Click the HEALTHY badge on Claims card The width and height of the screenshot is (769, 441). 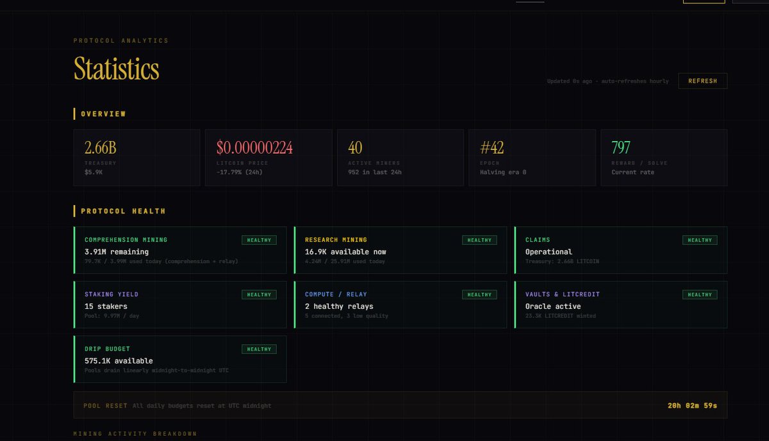700,240
